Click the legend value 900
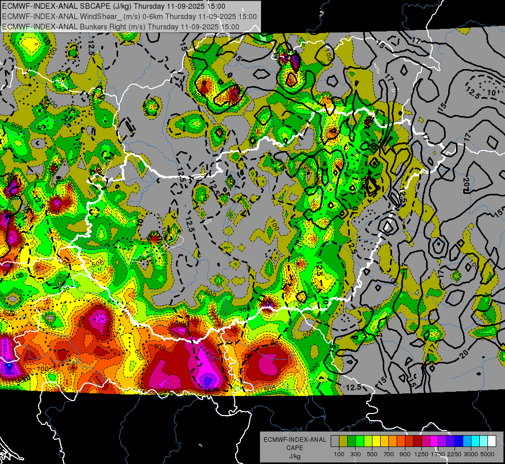This screenshot has width=505, height=464. 405,454
